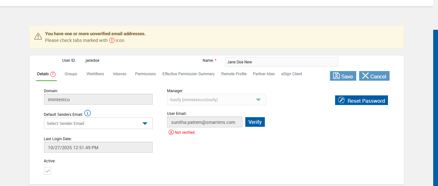
Task: Click the Default Senders Email info icon
Action: click(88, 113)
